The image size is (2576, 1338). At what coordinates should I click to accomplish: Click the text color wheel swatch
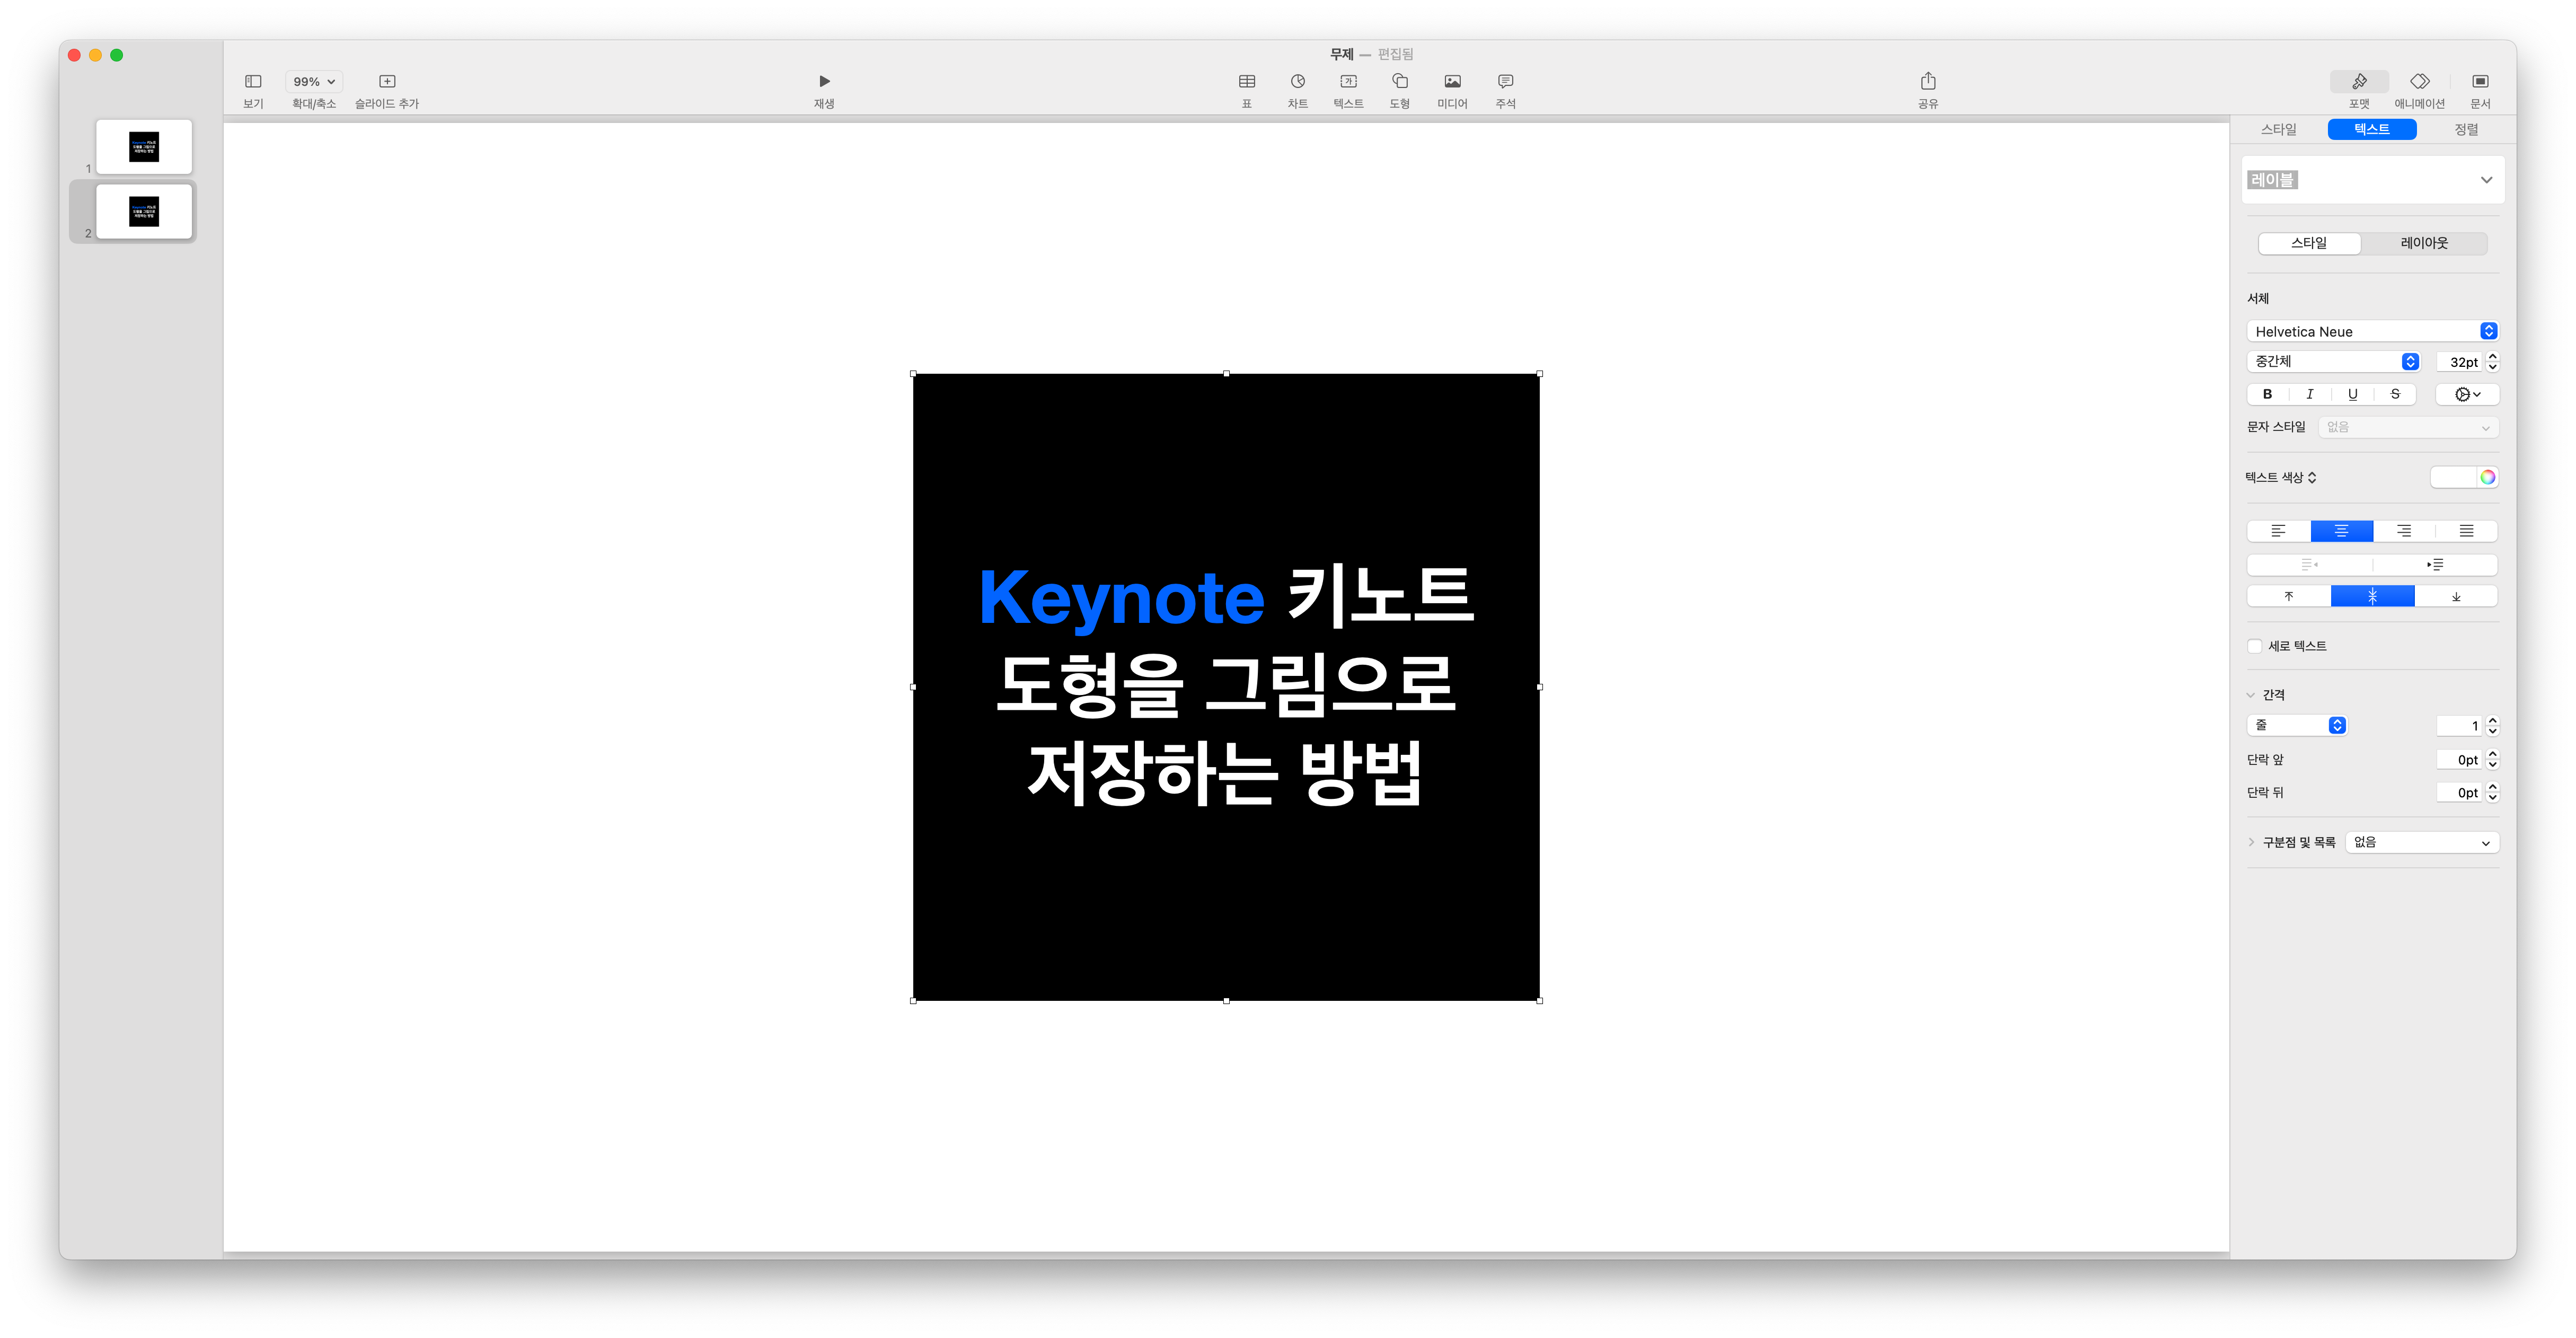click(2487, 477)
